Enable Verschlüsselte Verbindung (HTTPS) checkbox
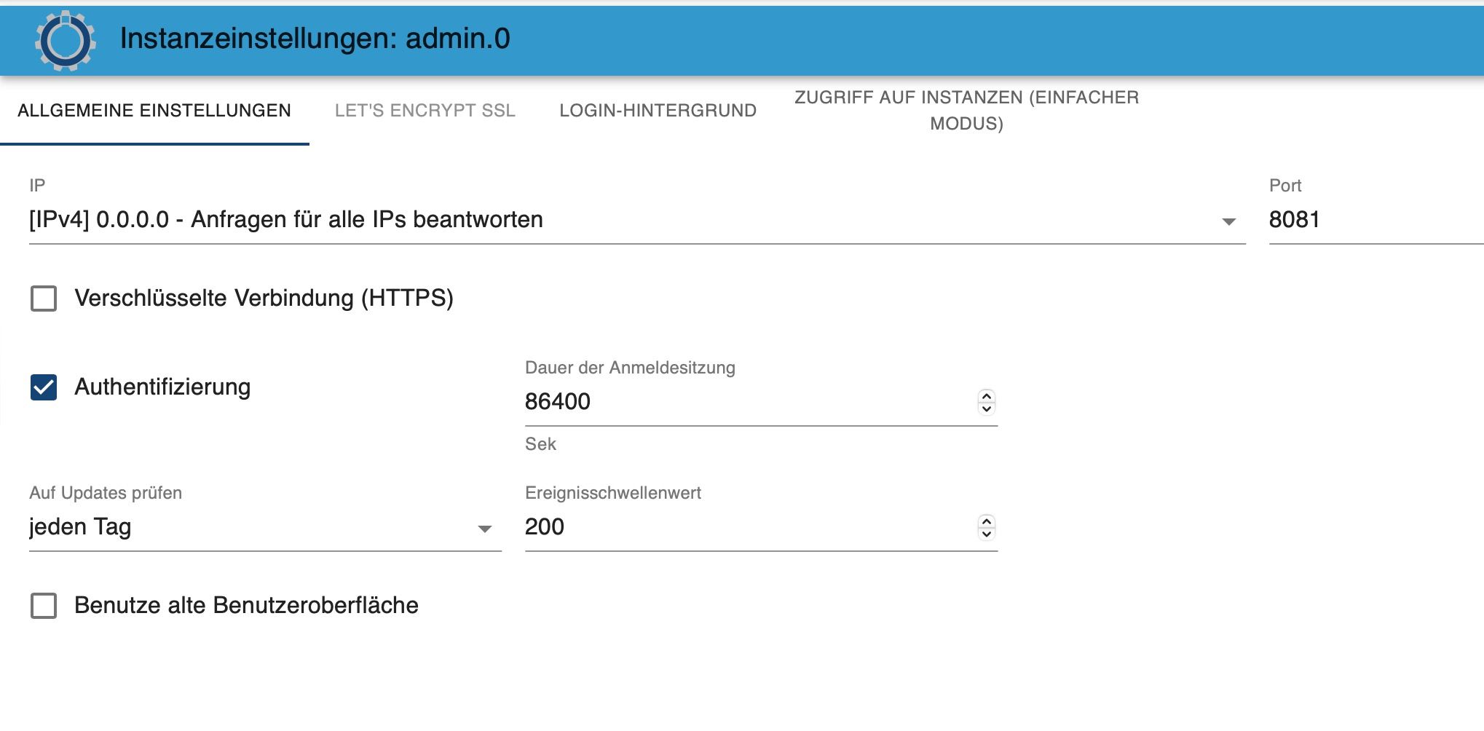This screenshot has width=1484, height=731. point(44,299)
